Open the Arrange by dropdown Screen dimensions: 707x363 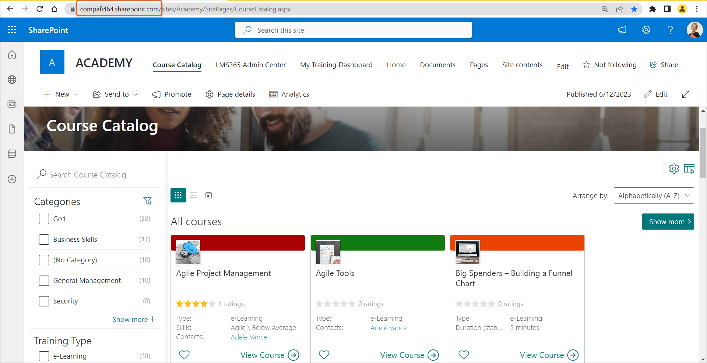pyautogui.click(x=654, y=195)
